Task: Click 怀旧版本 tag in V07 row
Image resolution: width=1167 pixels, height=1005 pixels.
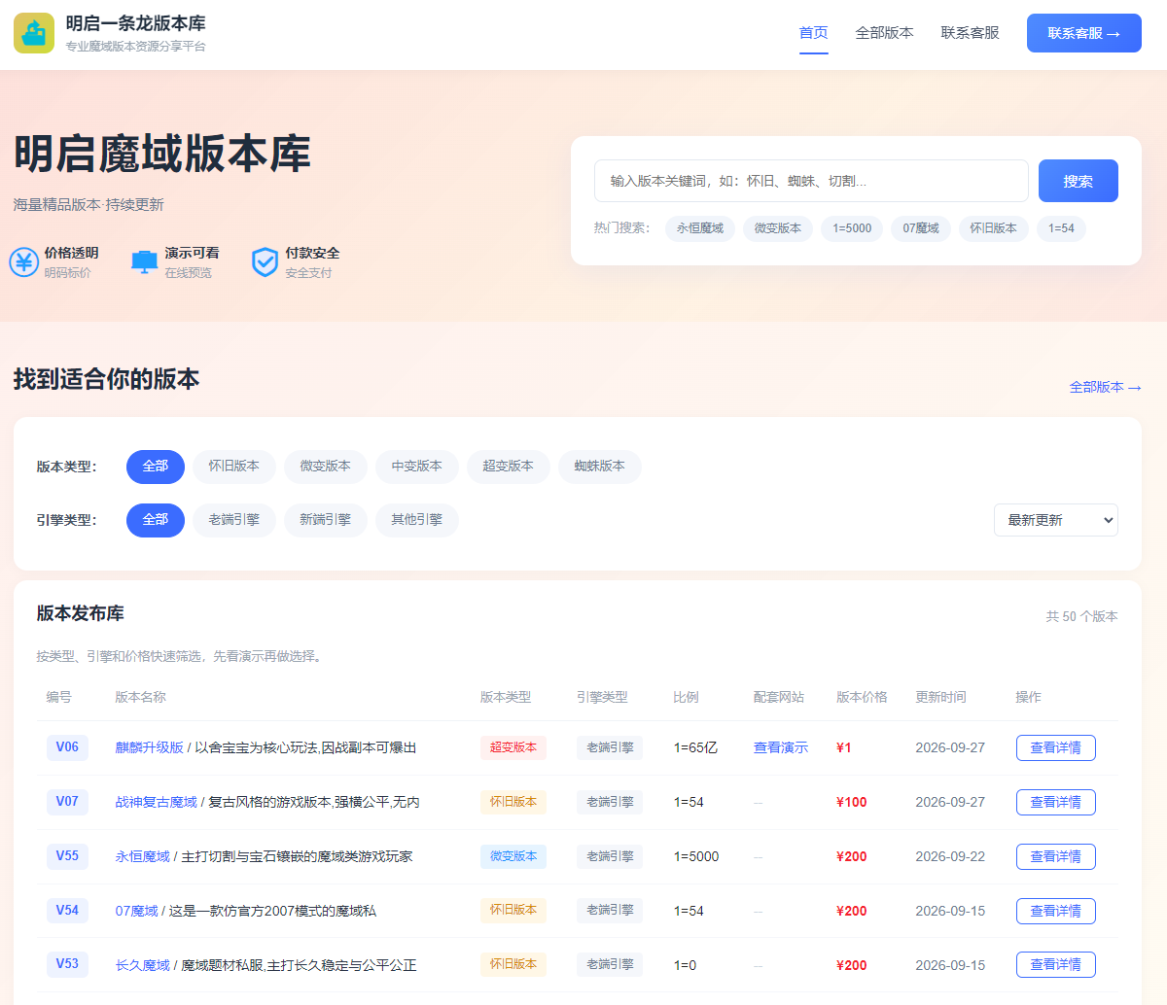Action: 513,802
